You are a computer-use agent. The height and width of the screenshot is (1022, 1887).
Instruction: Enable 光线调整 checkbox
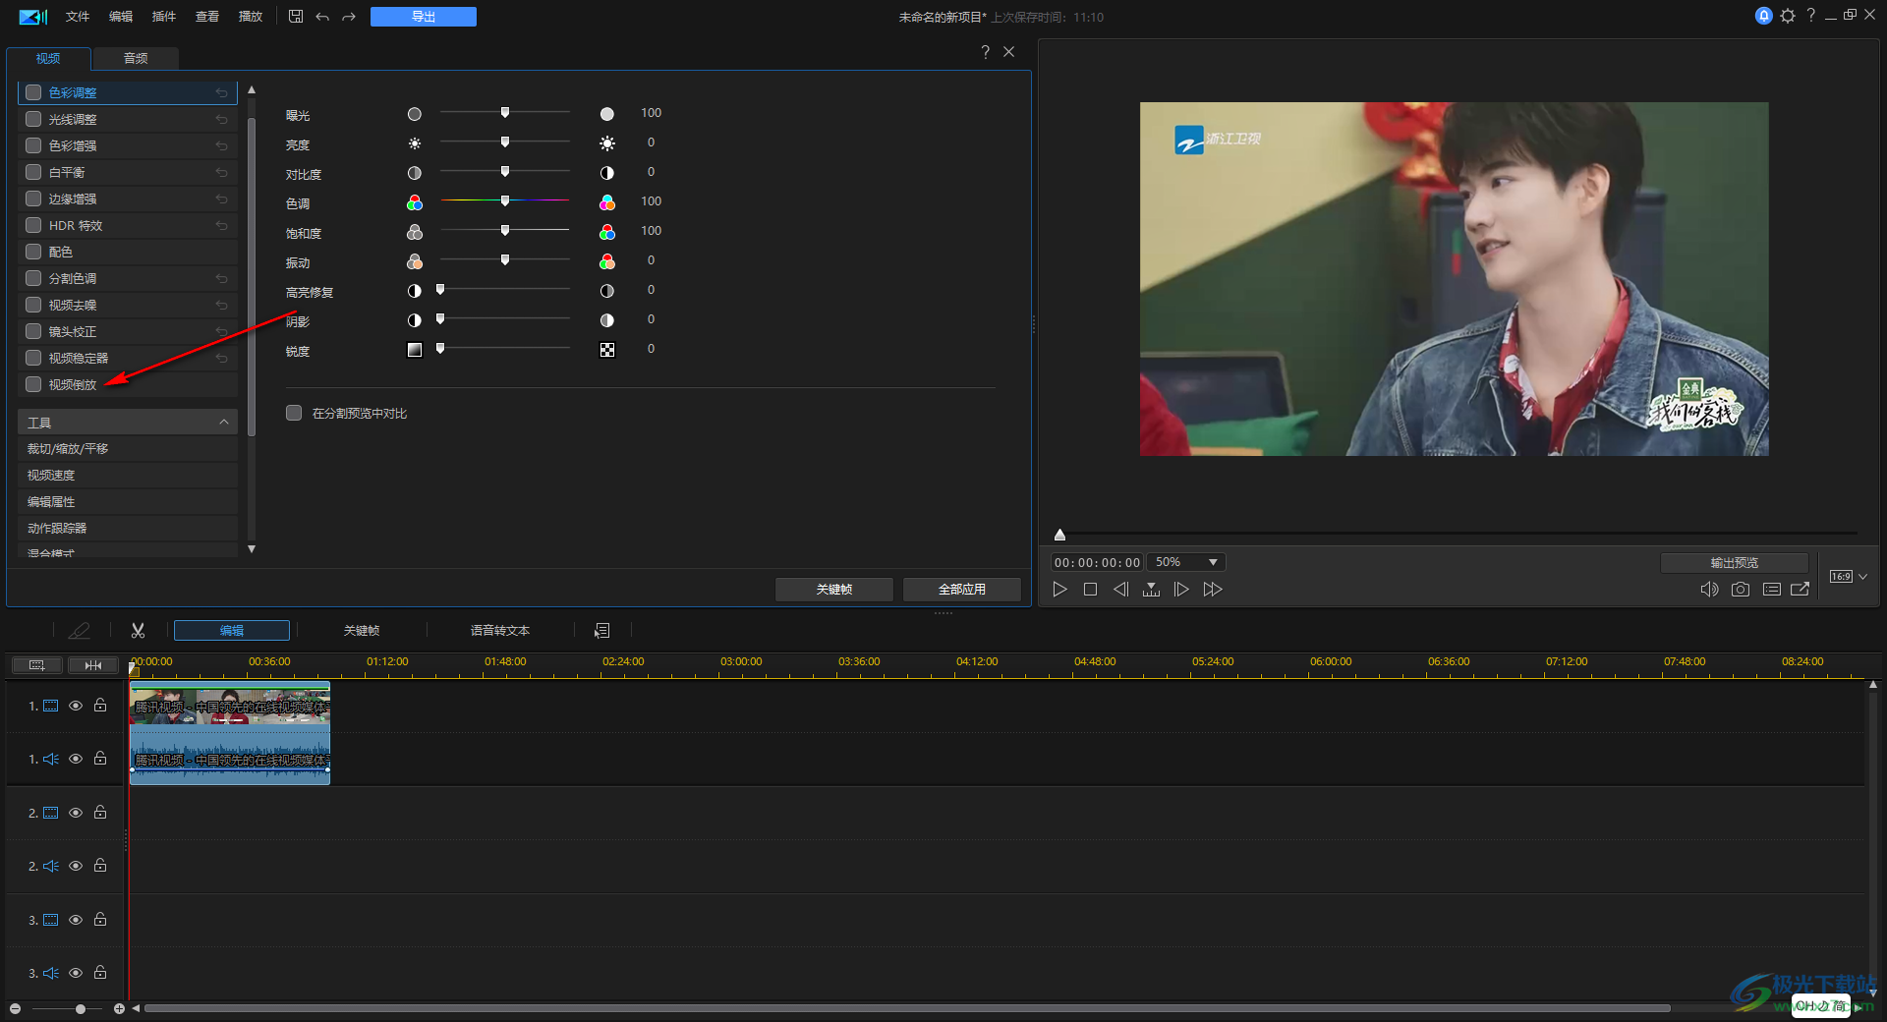pos(33,119)
